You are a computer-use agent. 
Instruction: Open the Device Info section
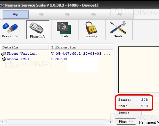click(x=10, y=30)
